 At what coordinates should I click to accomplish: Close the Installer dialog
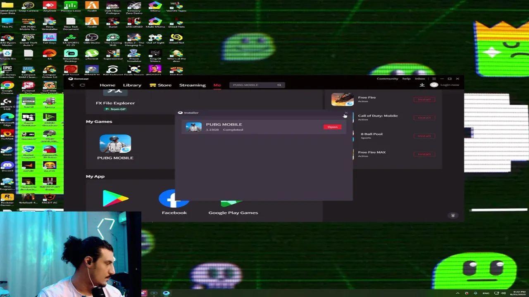[x=346, y=113]
